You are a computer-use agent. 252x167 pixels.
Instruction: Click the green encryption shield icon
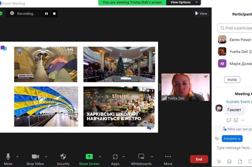pos(1,13)
